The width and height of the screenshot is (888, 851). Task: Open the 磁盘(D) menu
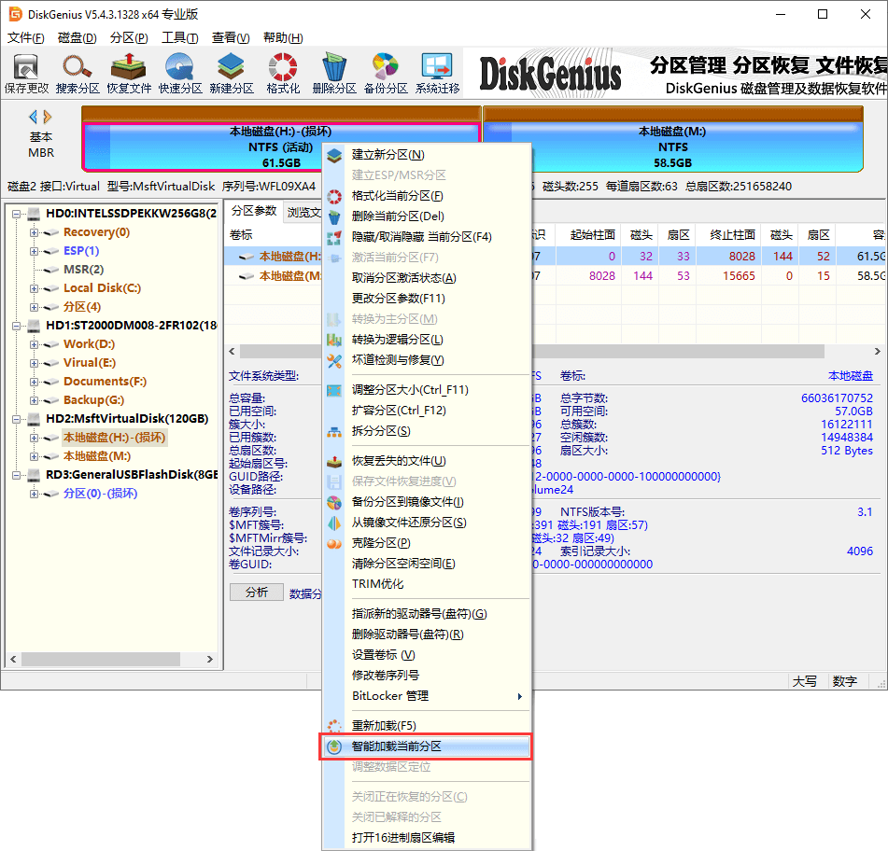(x=77, y=38)
